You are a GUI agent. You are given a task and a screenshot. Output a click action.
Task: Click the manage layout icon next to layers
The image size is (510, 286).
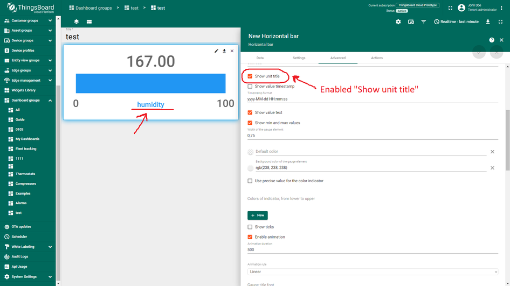89,22
